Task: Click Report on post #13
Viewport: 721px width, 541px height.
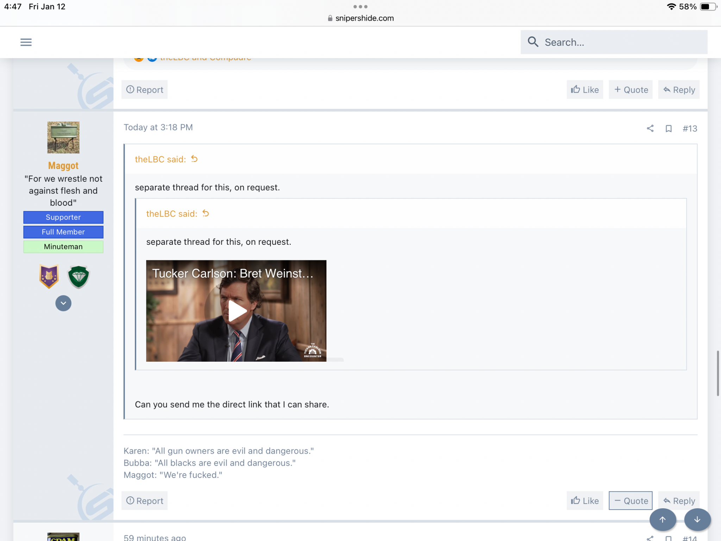Action: tap(144, 500)
